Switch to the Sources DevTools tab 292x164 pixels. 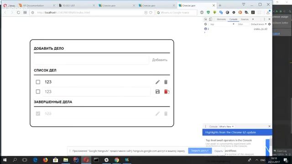245,19
